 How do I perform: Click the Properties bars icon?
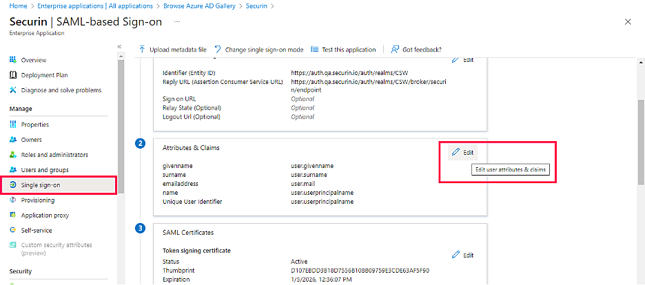tap(13, 125)
